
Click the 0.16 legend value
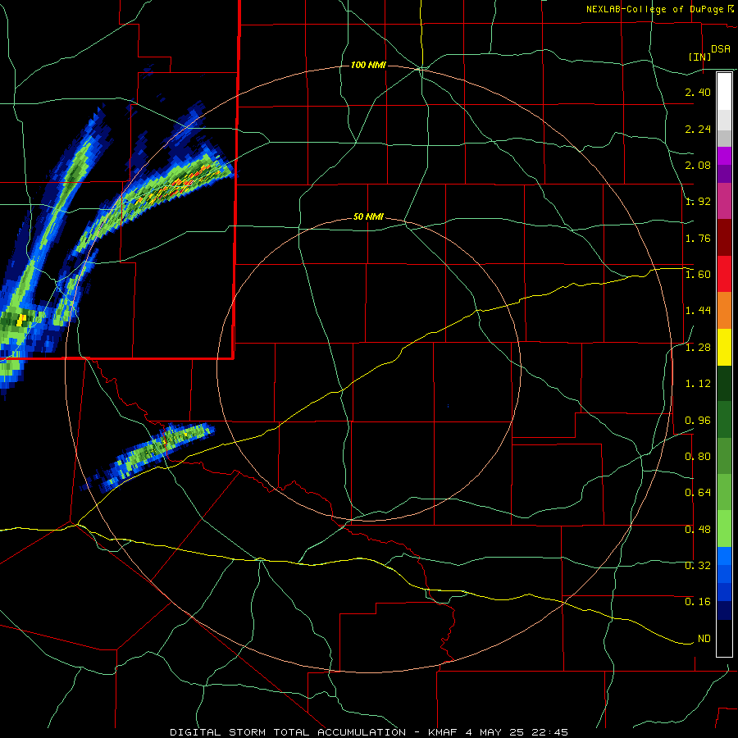(698, 602)
